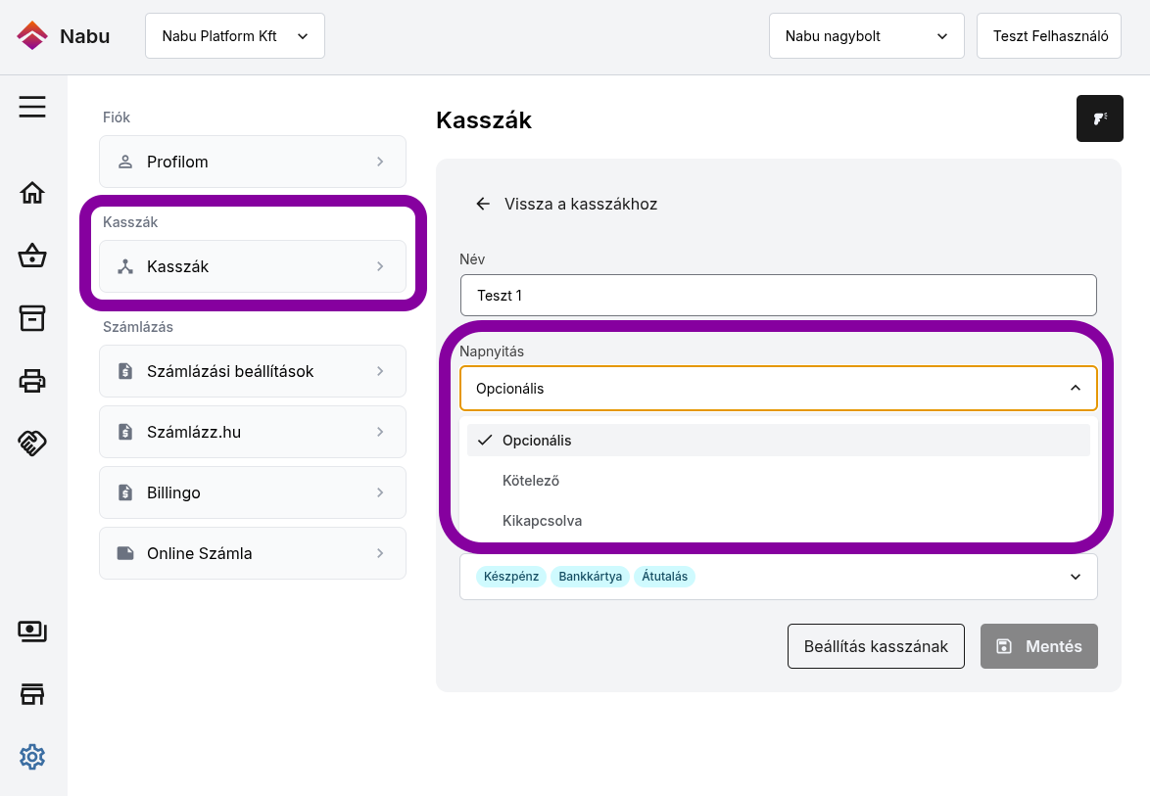1150x796 pixels.
Task: Click the chevron on Online Számla row
Action: pyautogui.click(x=380, y=553)
